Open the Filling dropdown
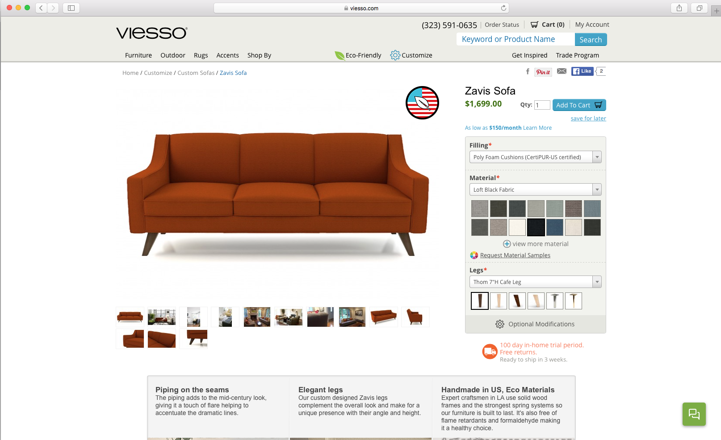 pyautogui.click(x=535, y=157)
